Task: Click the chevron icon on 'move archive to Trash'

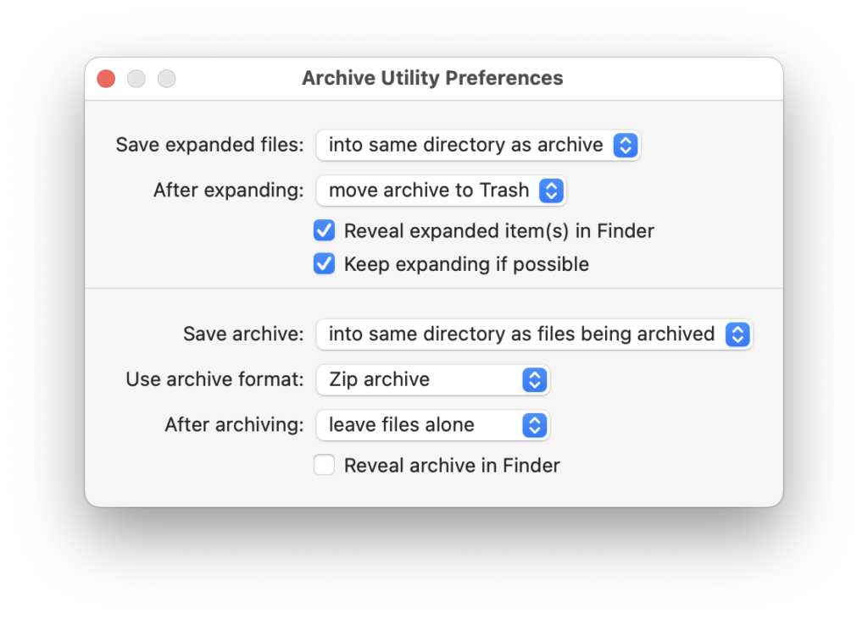Action: click(550, 191)
